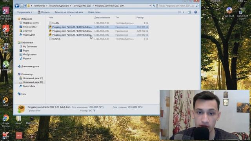Toggle the preview pane icon
Screen dimensions: 251x141
(x=189, y=12)
